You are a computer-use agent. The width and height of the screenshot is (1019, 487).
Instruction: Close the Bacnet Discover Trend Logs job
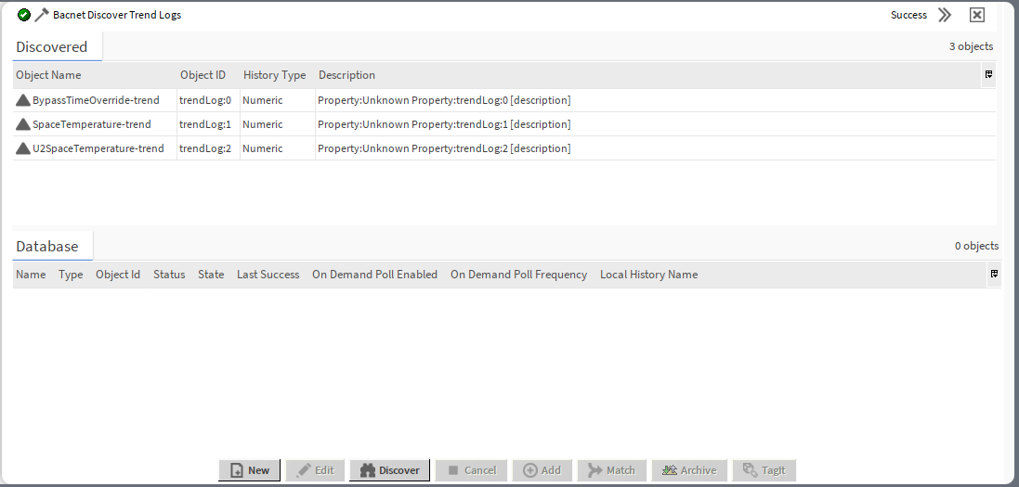pyautogui.click(x=976, y=15)
